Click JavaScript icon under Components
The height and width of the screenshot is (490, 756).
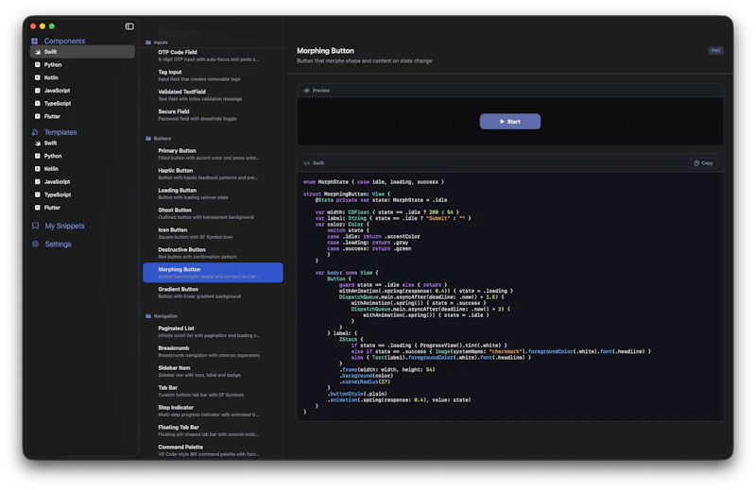(38, 91)
